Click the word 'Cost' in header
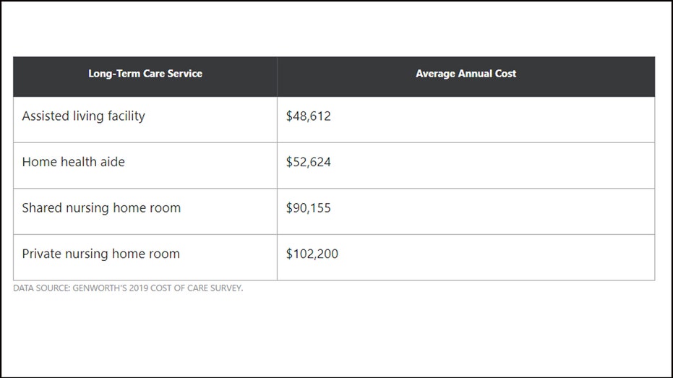Screen dimensions: 673x378 [x=505, y=74]
